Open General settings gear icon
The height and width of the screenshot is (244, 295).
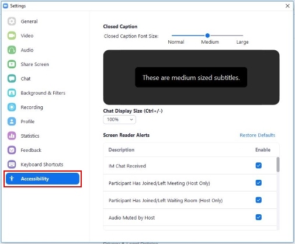12,21
